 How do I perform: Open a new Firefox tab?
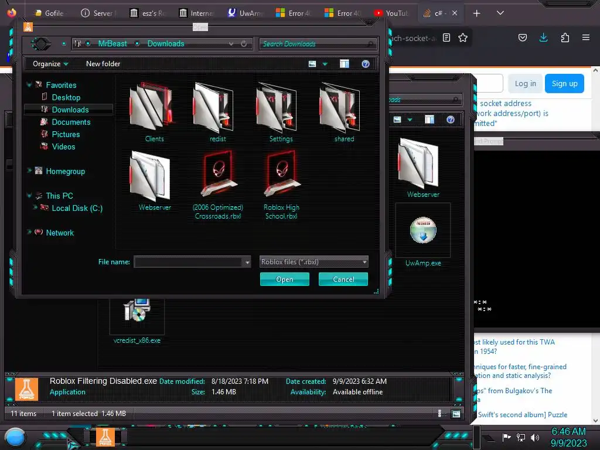pos(476,13)
